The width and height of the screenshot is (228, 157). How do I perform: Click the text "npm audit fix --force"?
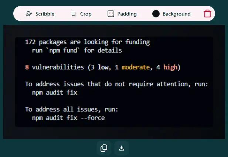(68, 118)
